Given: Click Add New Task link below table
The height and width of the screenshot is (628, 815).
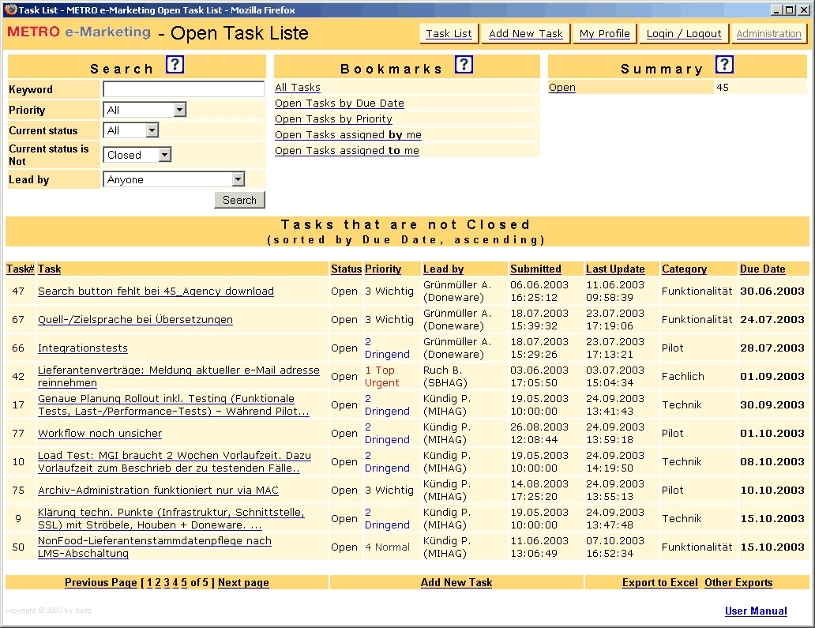Looking at the screenshot, I should [x=456, y=582].
